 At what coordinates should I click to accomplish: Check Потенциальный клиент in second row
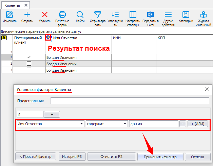click(29, 64)
